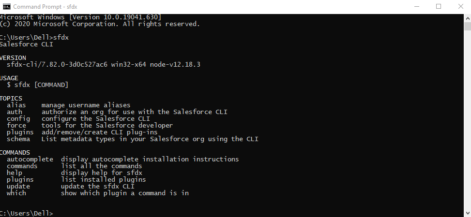This screenshot has height=217, width=471.
Task: Minimize the Command Prompt window
Action: pos(416,6)
